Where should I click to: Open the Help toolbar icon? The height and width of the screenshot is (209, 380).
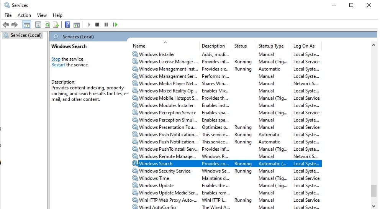point(68,25)
